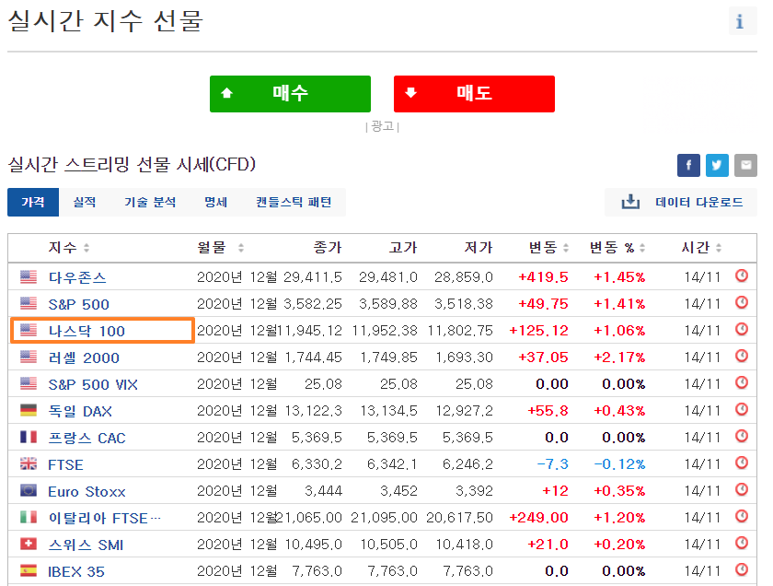Click the +2.17% value for 러셀 2000
The image size is (773, 586).
619,357
